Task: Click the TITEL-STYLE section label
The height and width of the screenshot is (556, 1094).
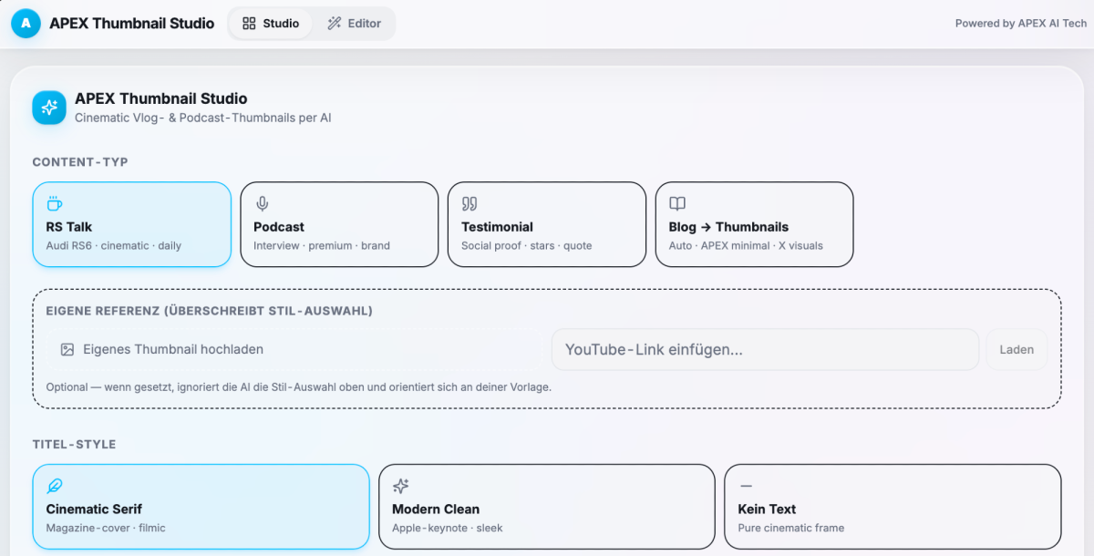Action: pyautogui.click(x=74, y=445)
